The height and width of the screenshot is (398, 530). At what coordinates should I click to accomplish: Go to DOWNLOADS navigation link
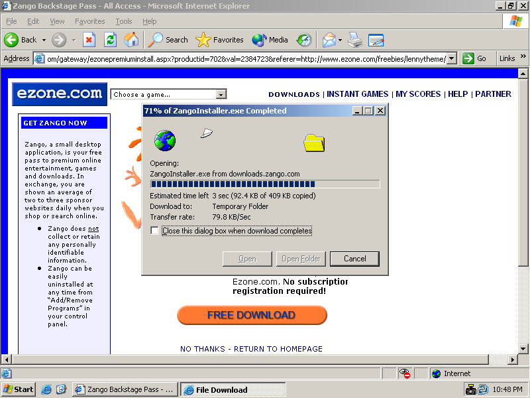pos(294,94)
